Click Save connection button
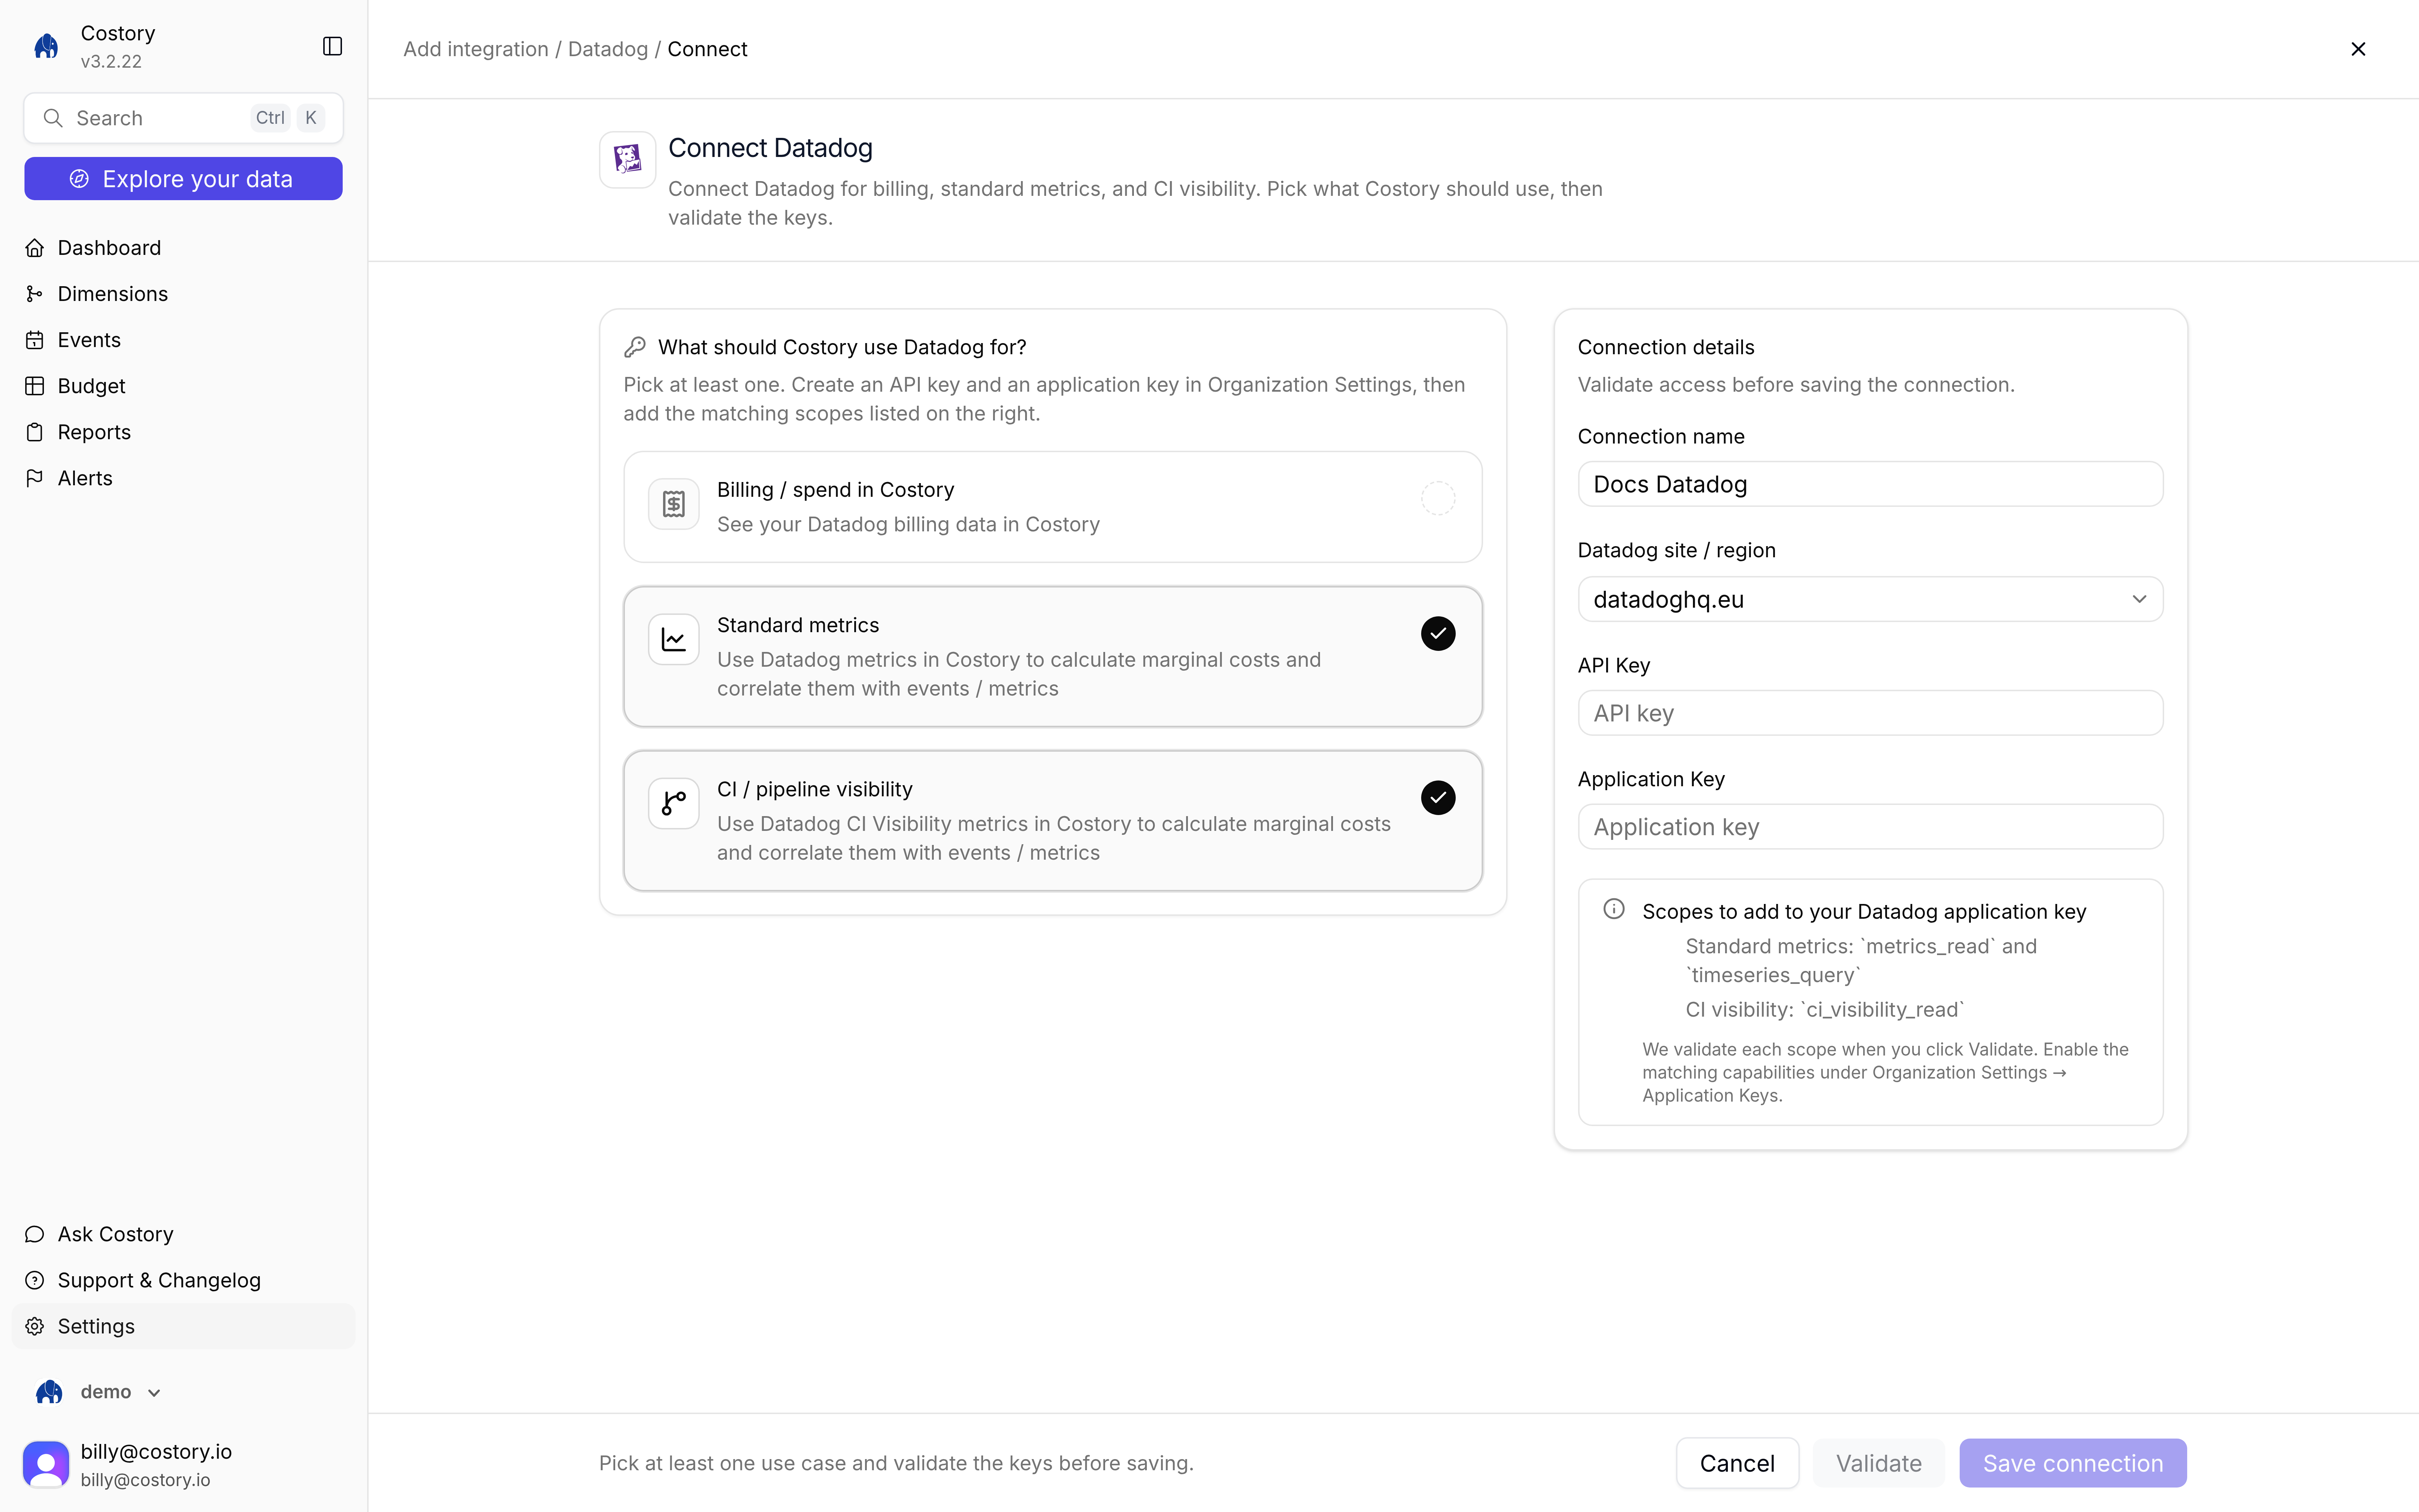Image resolution: width=2419 pixels, height=1512 pixels. (2073, 1463)
